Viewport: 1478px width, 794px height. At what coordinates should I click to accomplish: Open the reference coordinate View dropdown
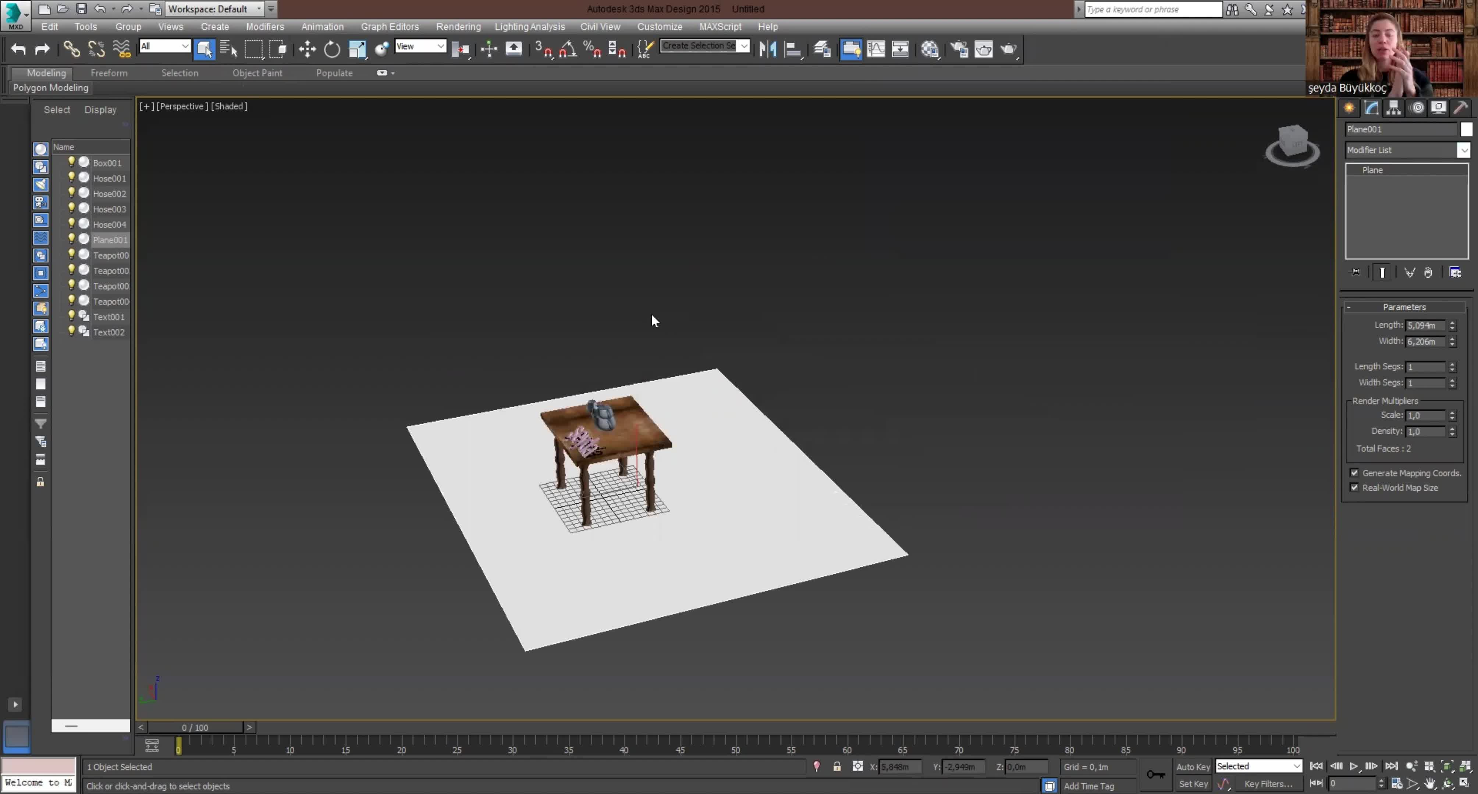coord(420,46)
